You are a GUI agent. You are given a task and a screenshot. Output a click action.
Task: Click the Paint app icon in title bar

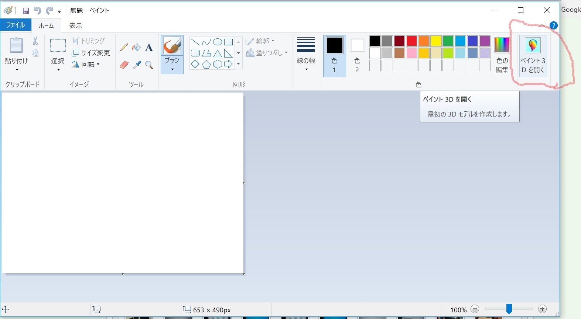tap(8, 10)
